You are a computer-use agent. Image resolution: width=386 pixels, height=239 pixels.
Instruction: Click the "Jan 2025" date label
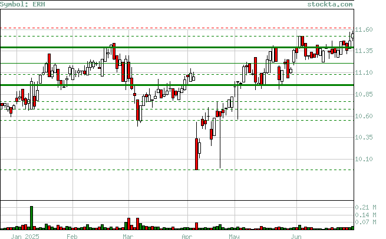coord(25,236)
